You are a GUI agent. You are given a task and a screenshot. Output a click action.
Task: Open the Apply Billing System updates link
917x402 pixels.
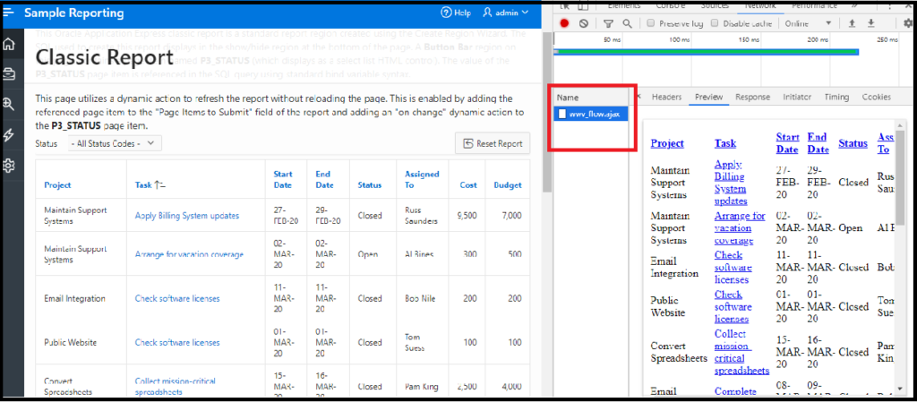click(x=187, y=216)
